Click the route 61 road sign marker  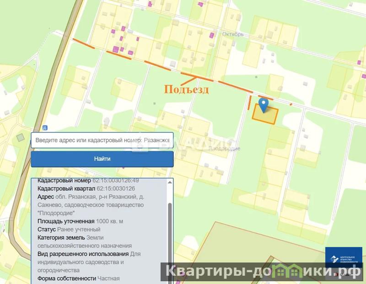[x=45, y=128]
